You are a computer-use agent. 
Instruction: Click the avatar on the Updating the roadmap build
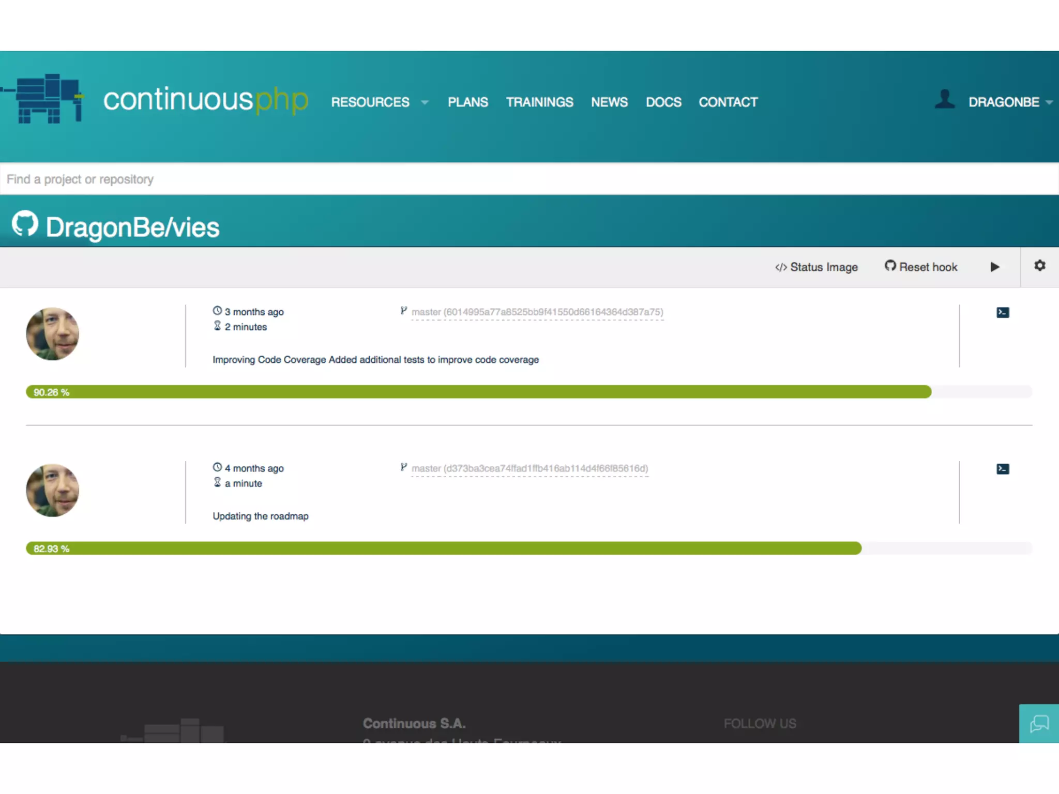point(52,490)
